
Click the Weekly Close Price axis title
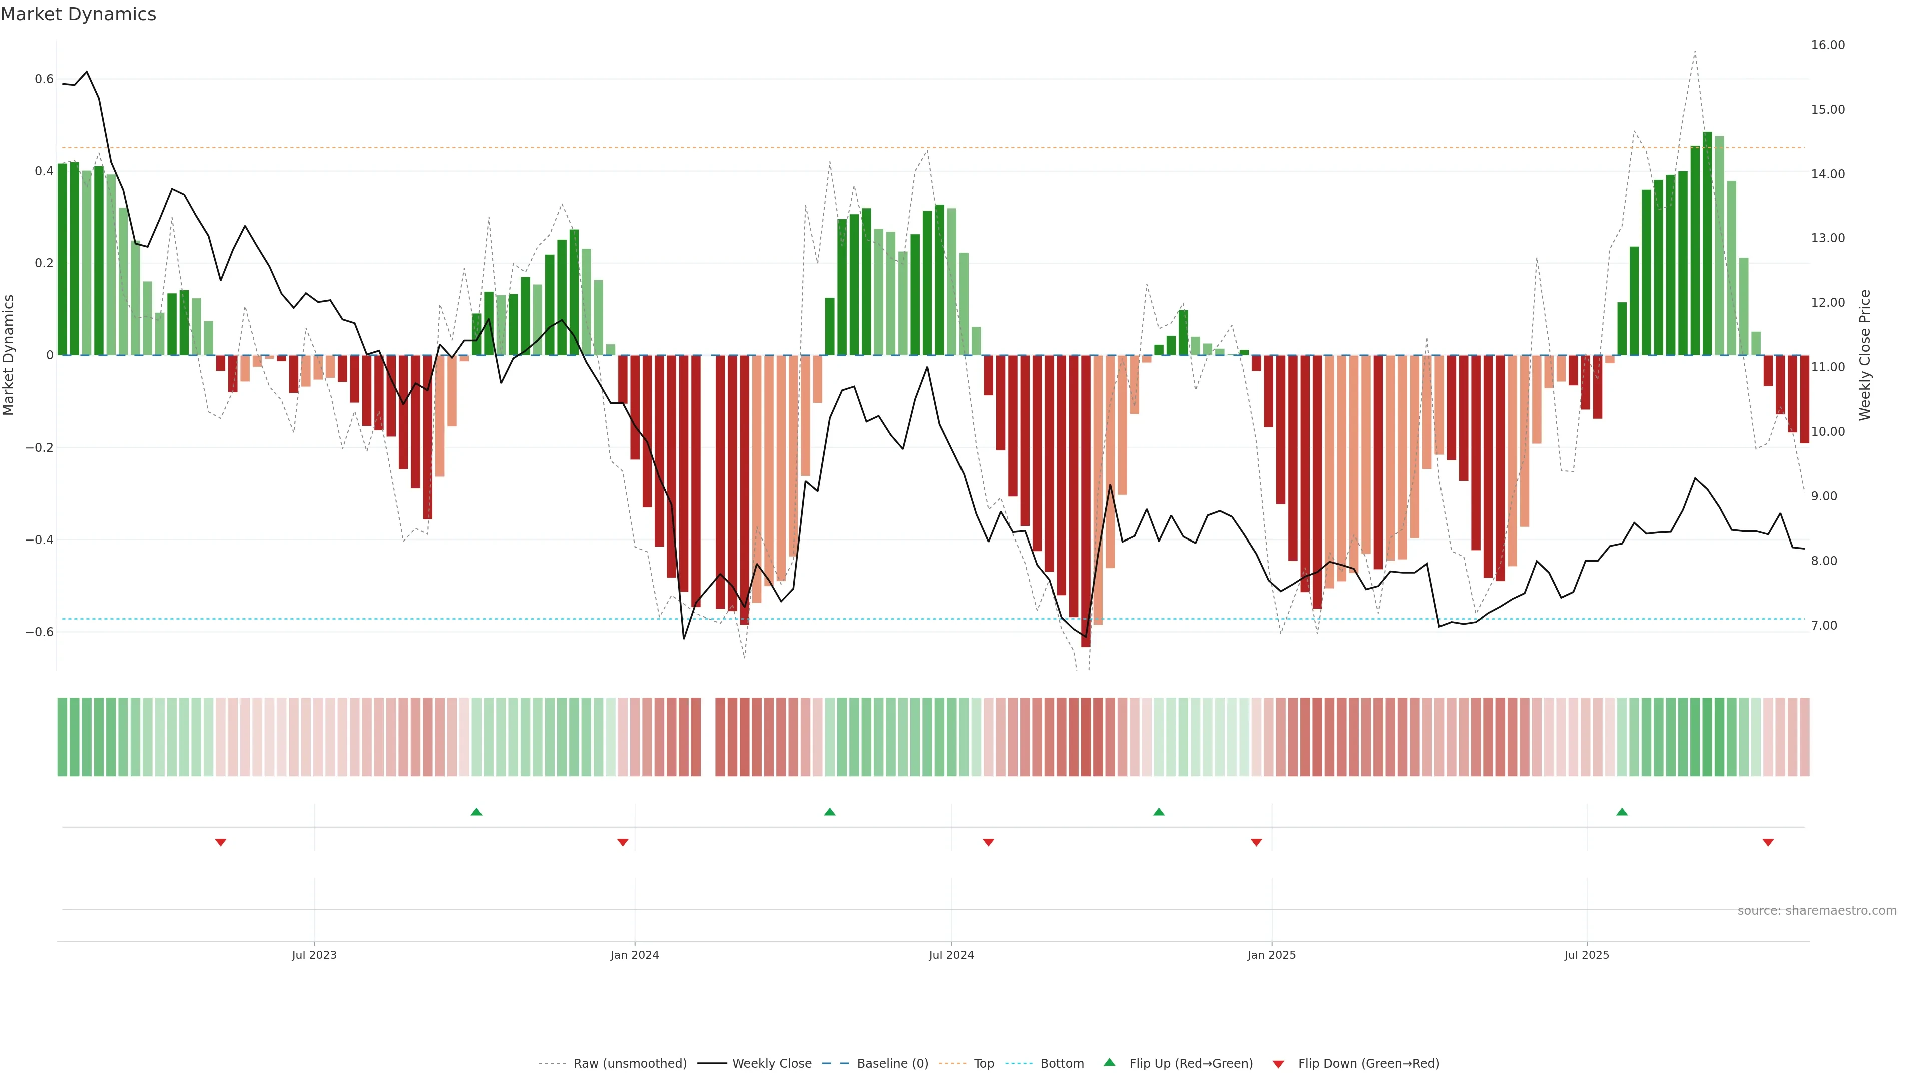1864,355
